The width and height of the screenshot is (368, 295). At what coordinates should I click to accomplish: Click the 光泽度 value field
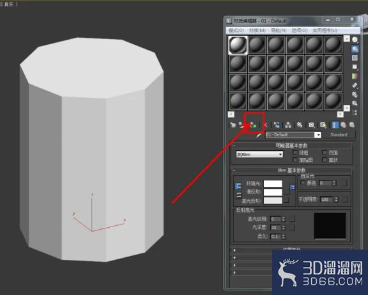[275, 228]
